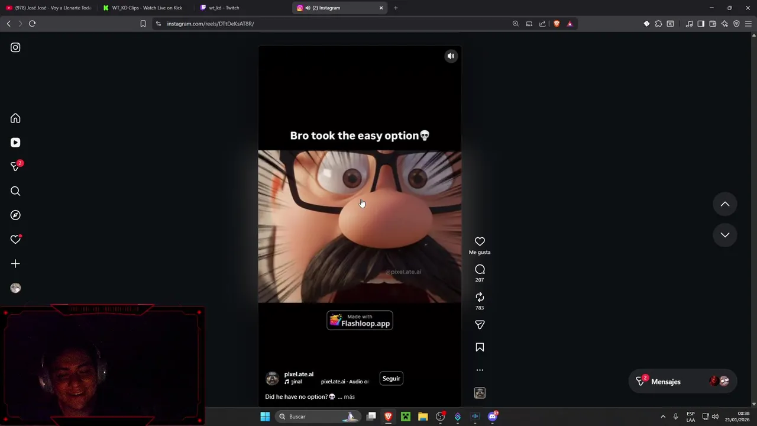The width and height of the screenshot is (757, 426).
Task: Open Leo AI sparkle icon
Action: click(x=724, y=24)
